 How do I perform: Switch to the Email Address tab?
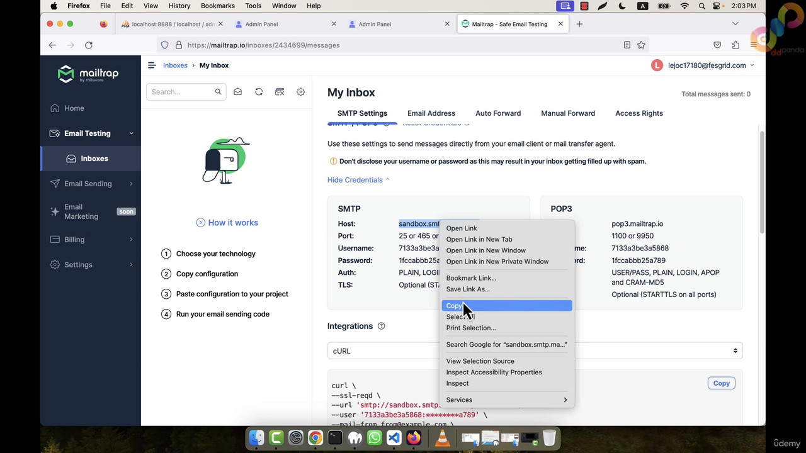[431, 113]
